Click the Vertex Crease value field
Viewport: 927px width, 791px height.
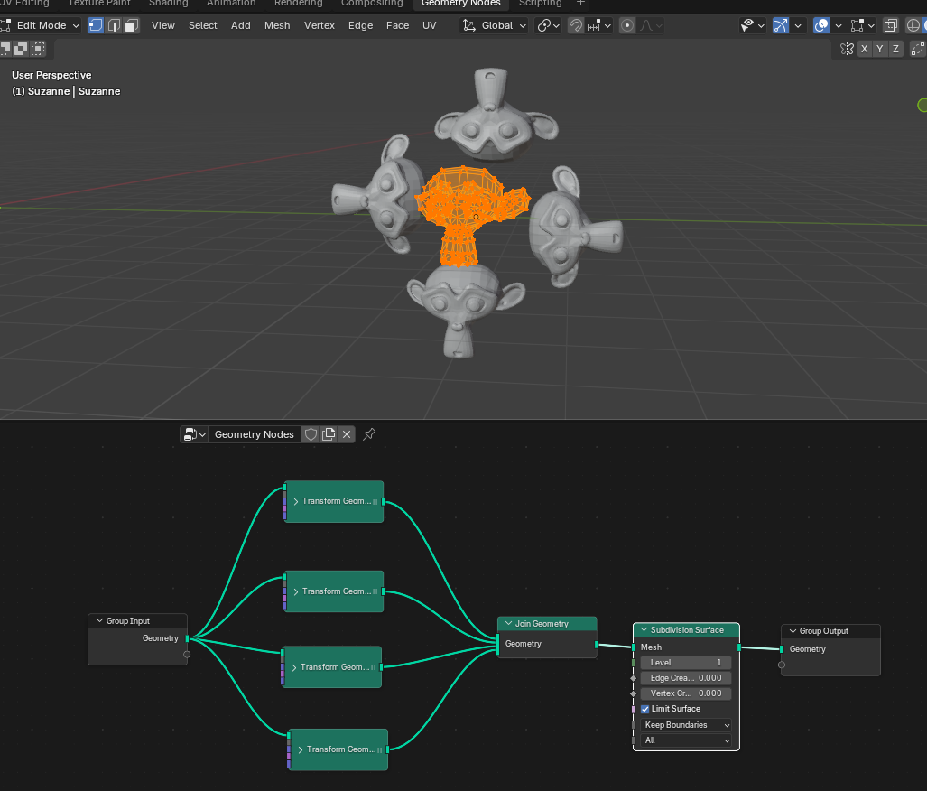[x=686, y=693]
